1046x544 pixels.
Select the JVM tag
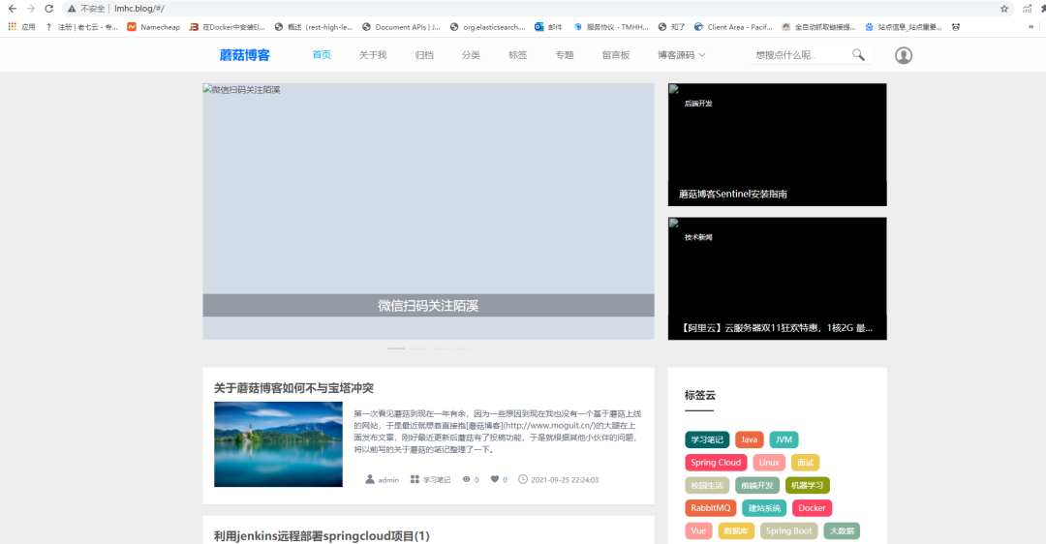[x=784, y=440]
